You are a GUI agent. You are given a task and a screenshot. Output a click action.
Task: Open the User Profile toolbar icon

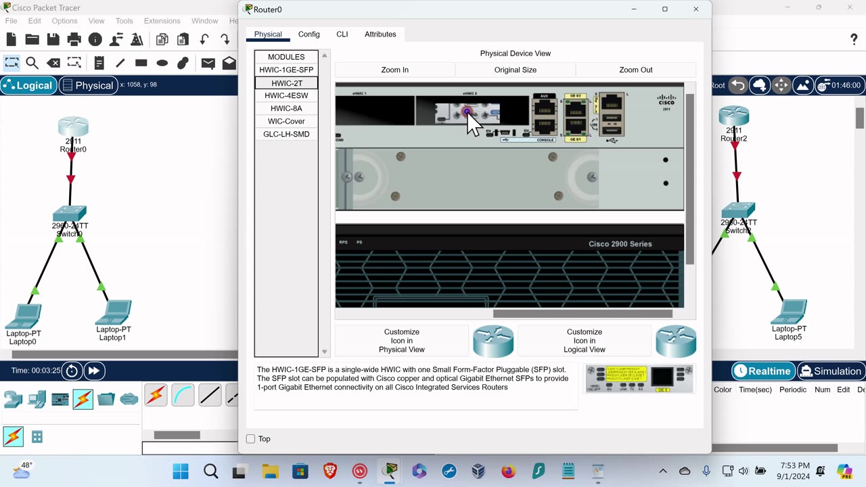(x=116, y=40)
